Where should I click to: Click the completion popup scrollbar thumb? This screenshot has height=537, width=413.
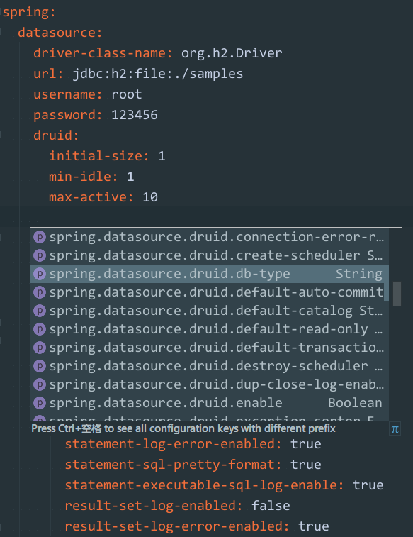pyautogui.click(x=397, y=294)
